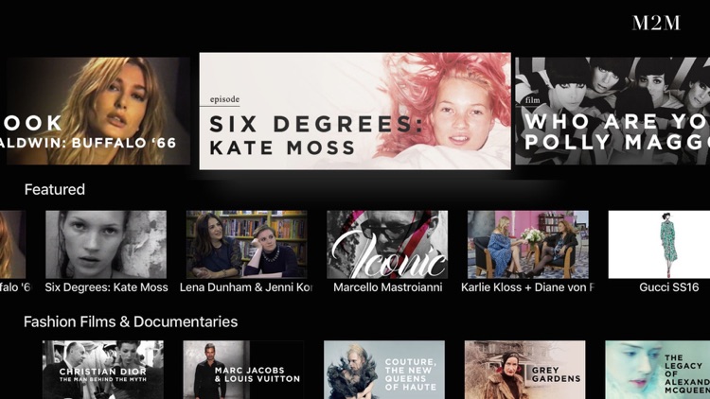Select the Fashion Films & Documentaries heading
This screenshot has width=710, height=399.
[131, 321]
